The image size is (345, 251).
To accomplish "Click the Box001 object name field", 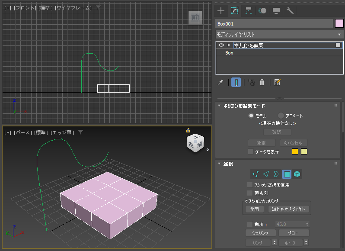I will coord(274,24).
